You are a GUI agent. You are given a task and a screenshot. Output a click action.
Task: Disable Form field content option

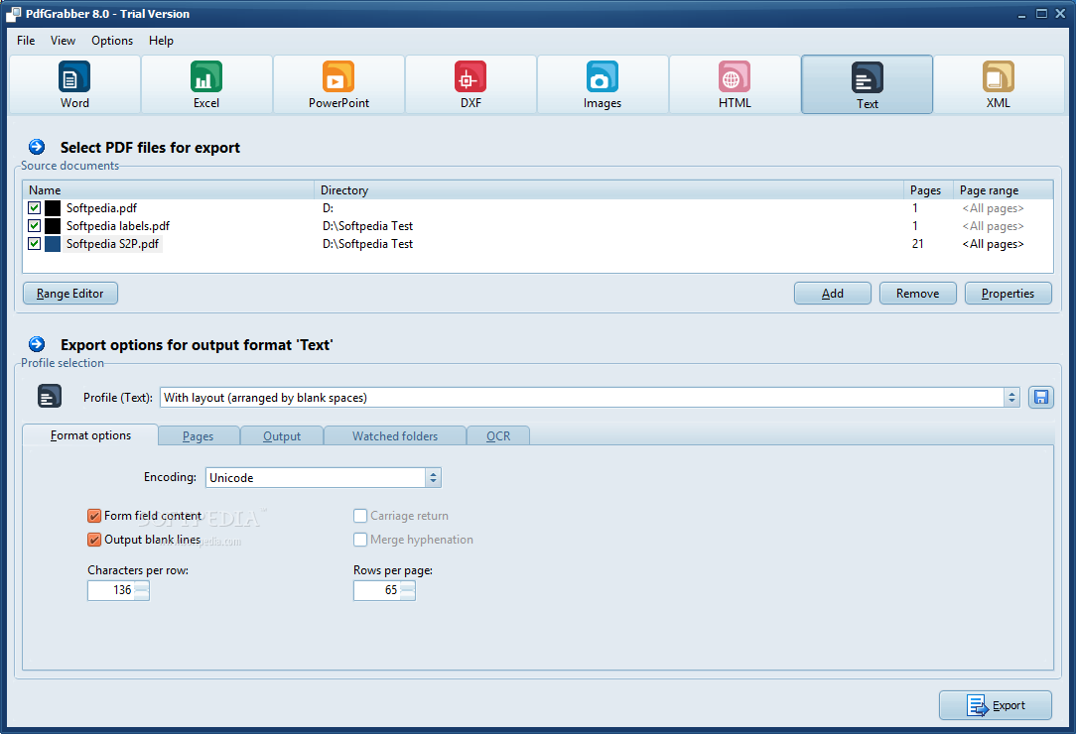coord(94,516)
